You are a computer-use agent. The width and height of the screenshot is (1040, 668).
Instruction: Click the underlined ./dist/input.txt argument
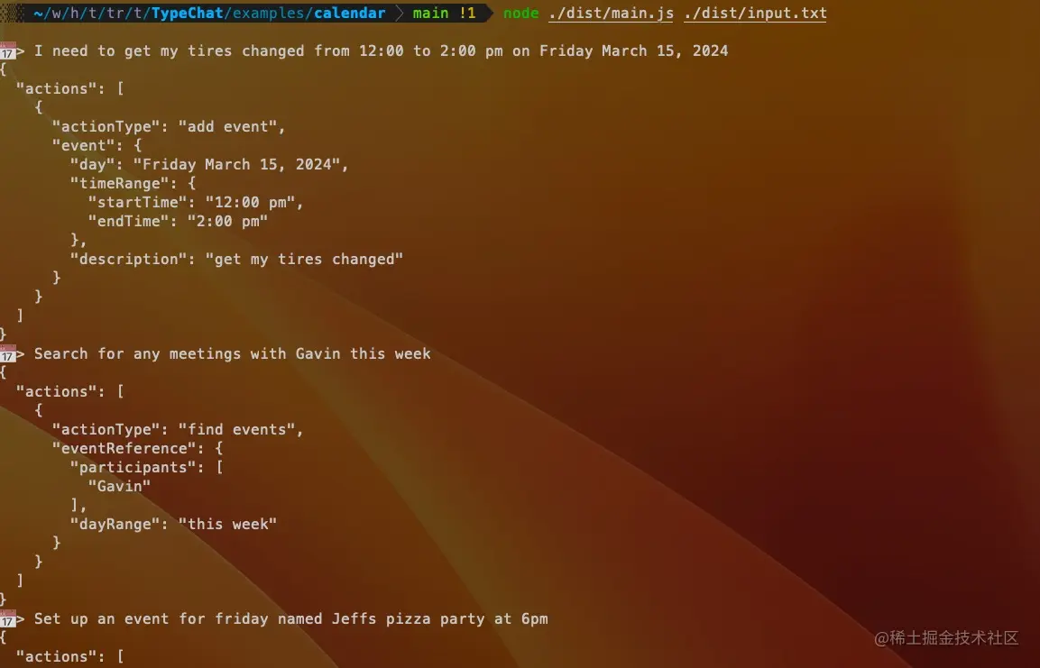point(756,14)
